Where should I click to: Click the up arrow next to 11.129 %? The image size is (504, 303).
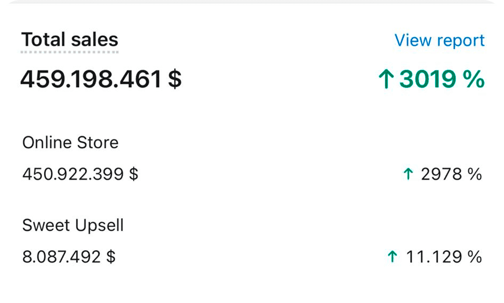[x=393, y=256]
